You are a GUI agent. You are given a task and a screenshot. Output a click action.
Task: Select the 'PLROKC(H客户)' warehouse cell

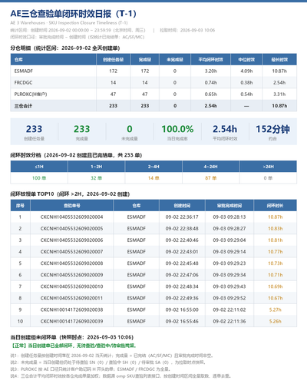pyautogui.click(x=31, y=94)
